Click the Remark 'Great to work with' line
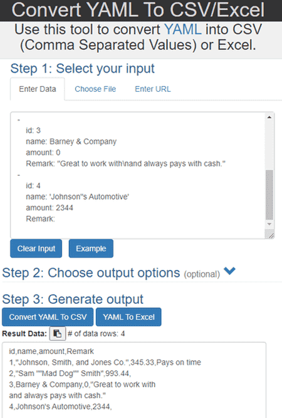The image size is (282, 418). point(125,163)
